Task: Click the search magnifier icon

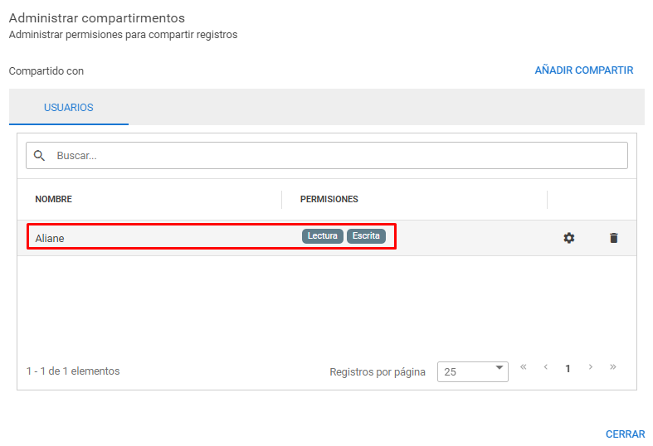Action: pyautogui.click(x=39, y=156)
